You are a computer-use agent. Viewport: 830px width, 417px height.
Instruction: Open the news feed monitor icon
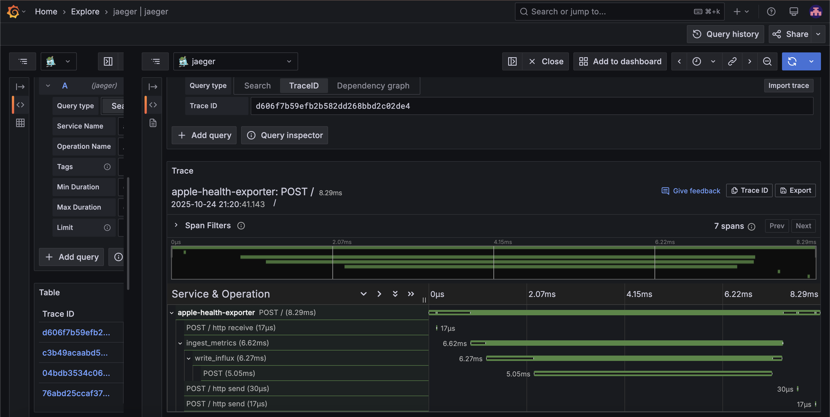(x=794, y=12)
